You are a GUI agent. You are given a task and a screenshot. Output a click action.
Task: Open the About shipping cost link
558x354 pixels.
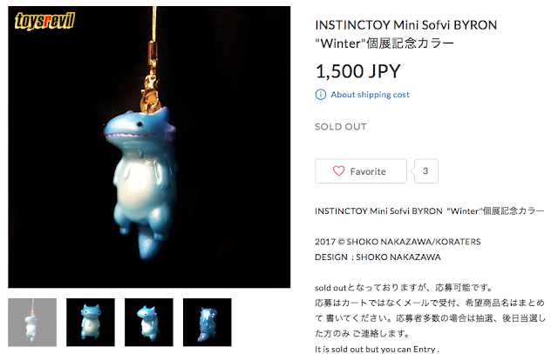tap(370, 95)
